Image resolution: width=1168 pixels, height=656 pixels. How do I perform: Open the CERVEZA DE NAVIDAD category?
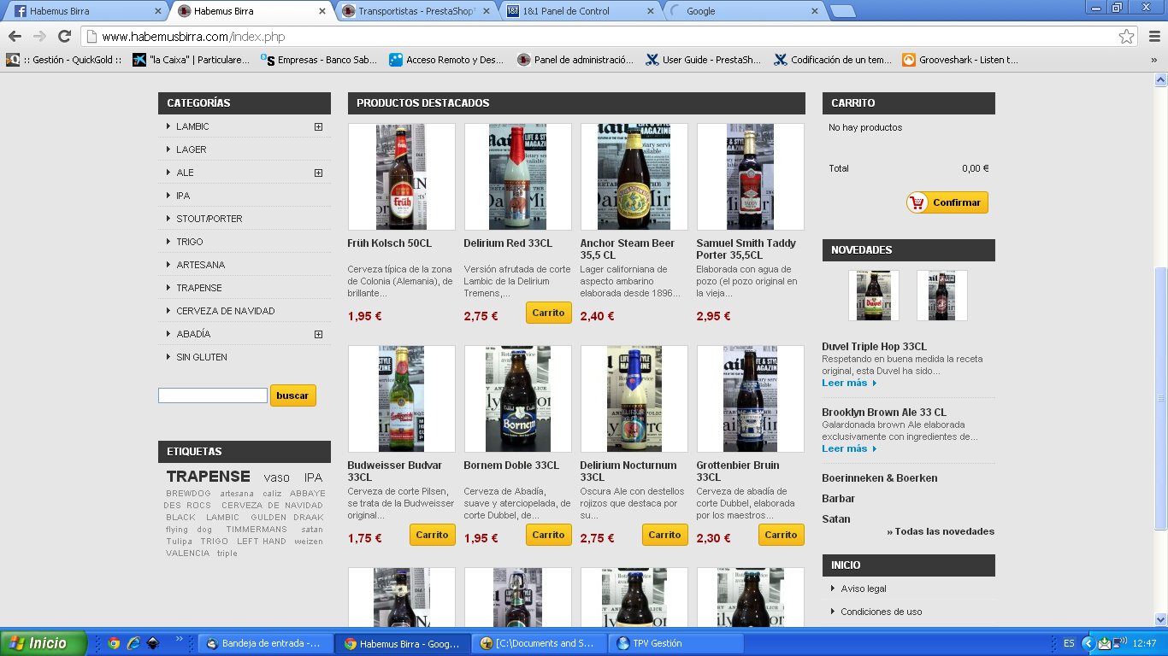click(226, 311)
